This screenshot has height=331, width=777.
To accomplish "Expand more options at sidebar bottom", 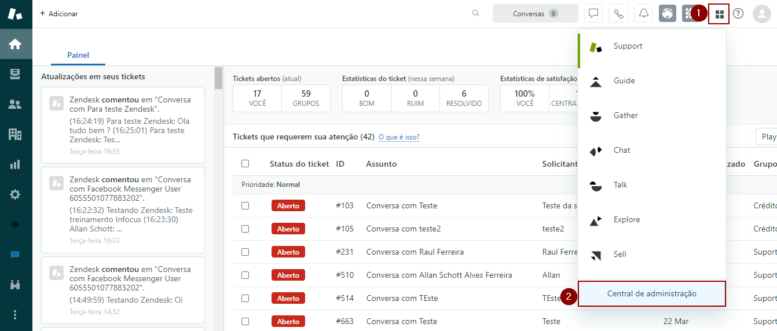I will (x=16, y=315).
